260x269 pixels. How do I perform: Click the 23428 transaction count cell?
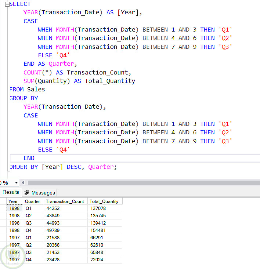click(66, 260)
